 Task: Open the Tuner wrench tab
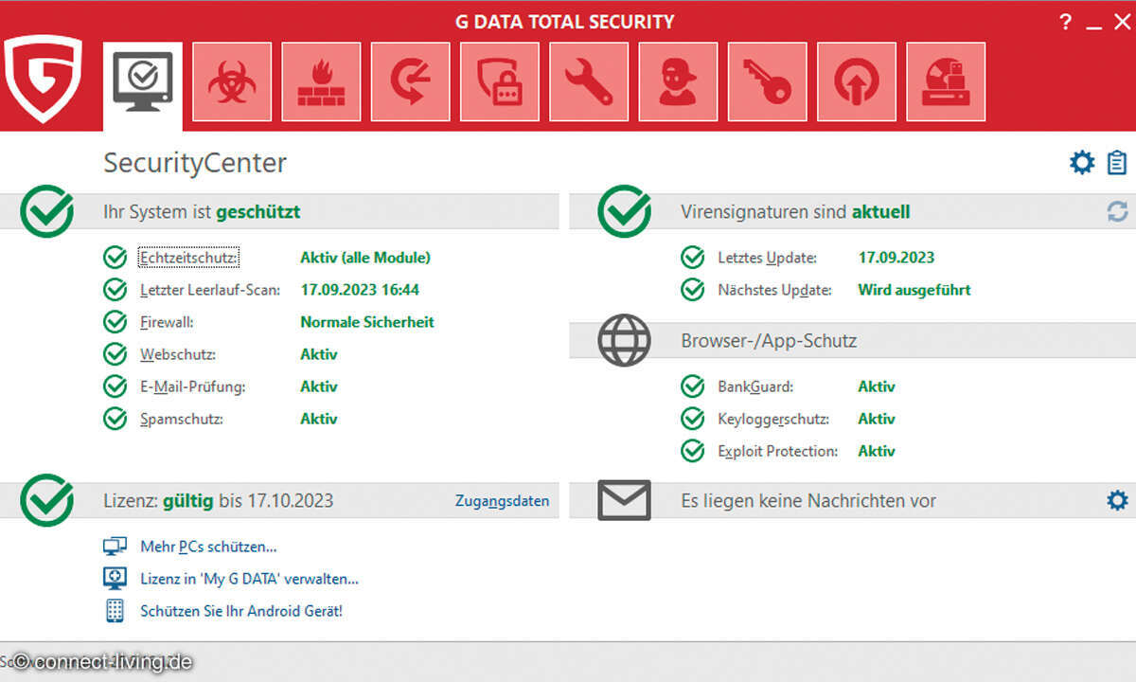click(x=589, y=82)
